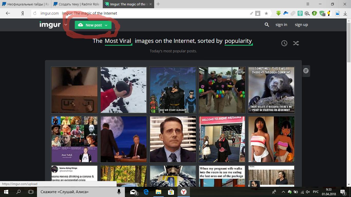
Task: Open the Action Center notifications icon
Action: [x=343, y=192]
